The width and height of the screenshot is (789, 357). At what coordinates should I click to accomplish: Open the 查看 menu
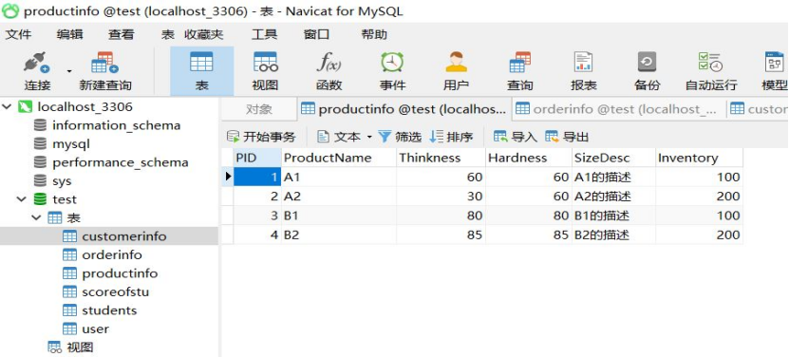(122, 34)
